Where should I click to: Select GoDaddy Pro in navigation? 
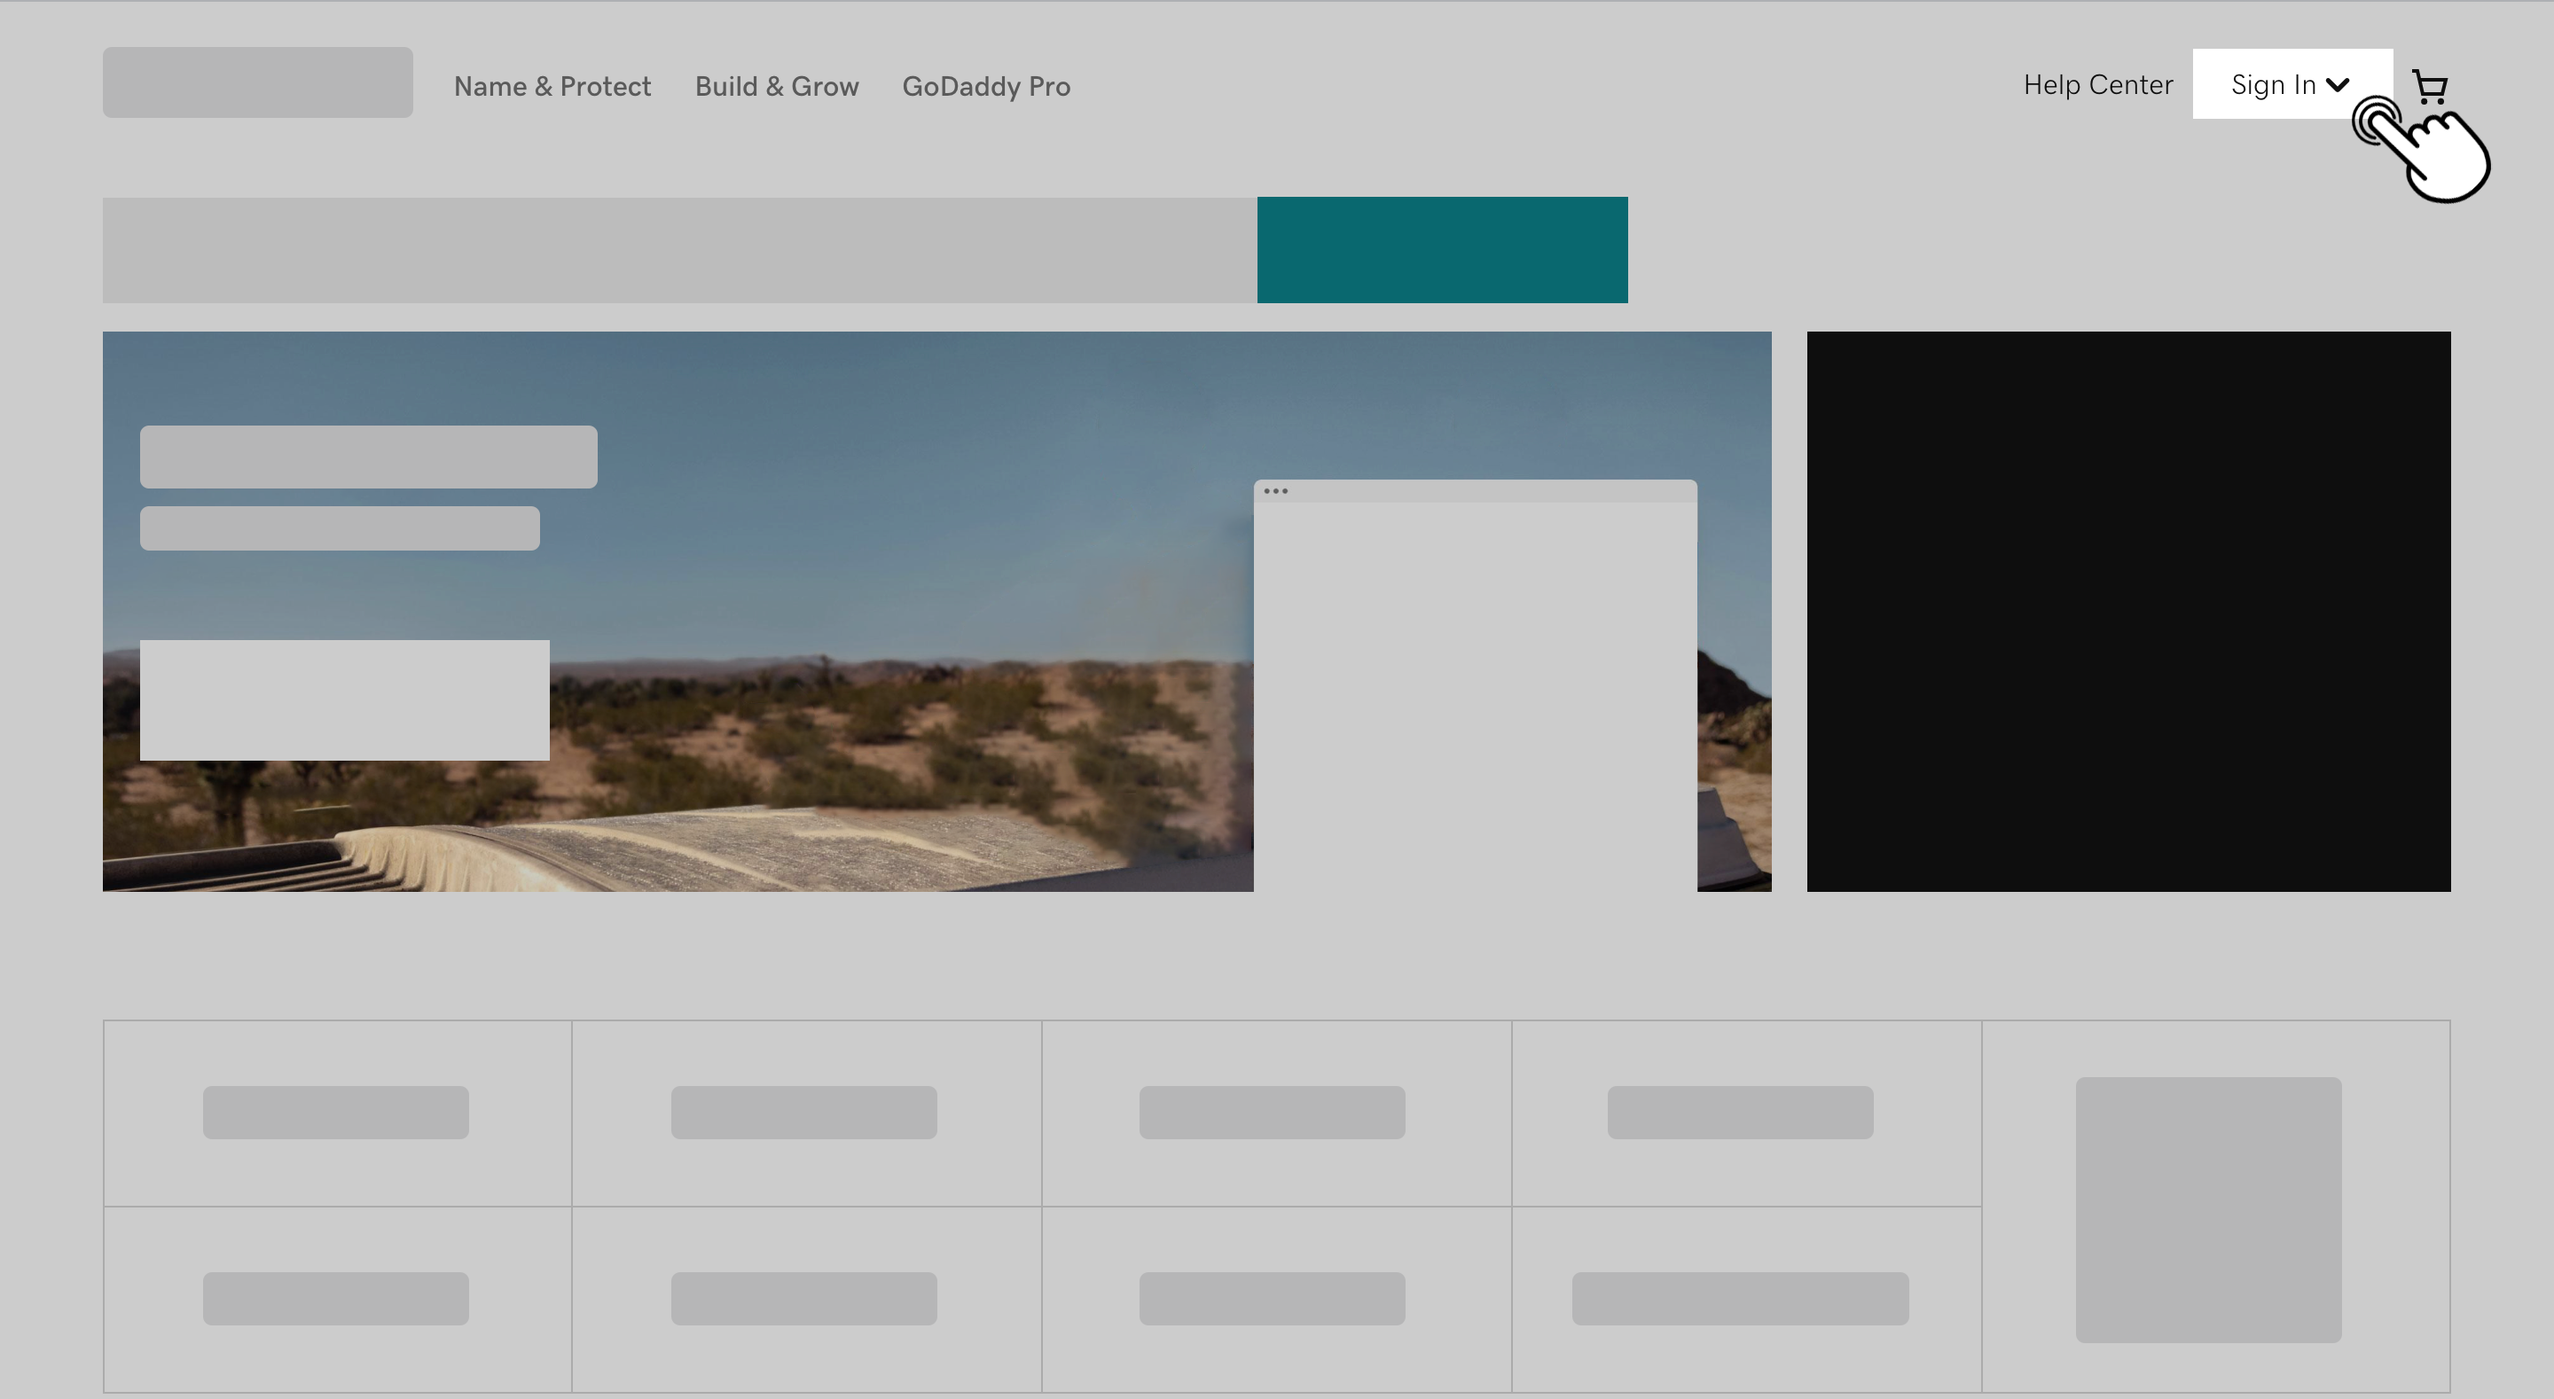coord(985,87)
